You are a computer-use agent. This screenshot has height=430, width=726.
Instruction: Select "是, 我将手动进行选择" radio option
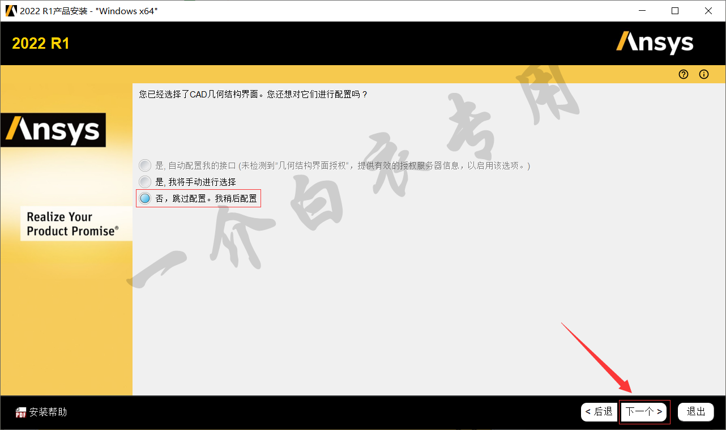[x=146, y=182]
